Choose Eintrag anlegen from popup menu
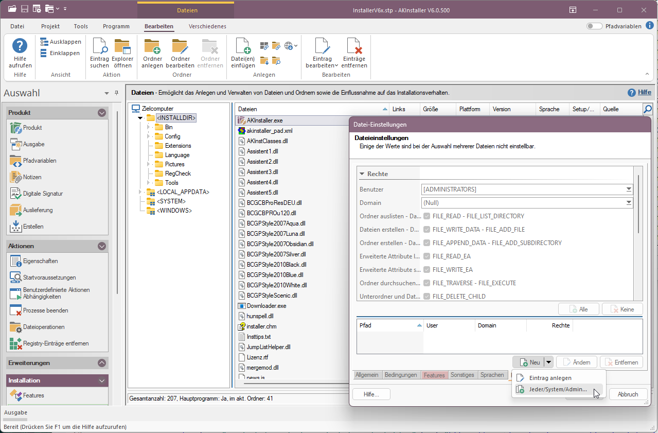The width and height of the screenshot is (658, 433). pos(550,378)
